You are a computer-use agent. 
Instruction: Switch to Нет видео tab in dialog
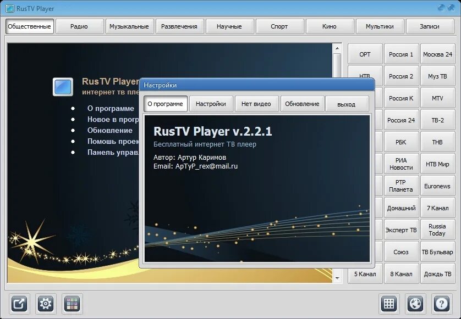tap(256, 104)
